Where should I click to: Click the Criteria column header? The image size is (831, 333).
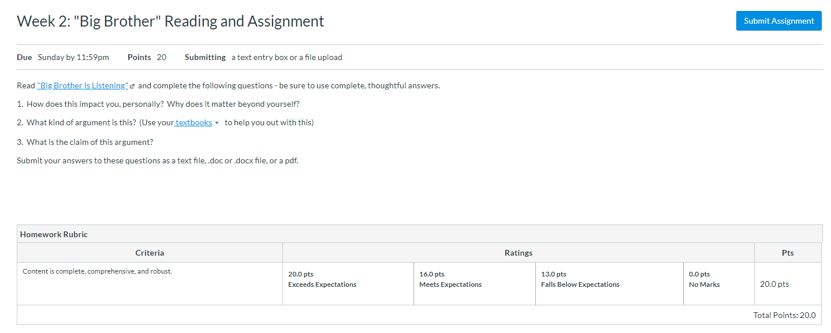[x=150, y=253]
